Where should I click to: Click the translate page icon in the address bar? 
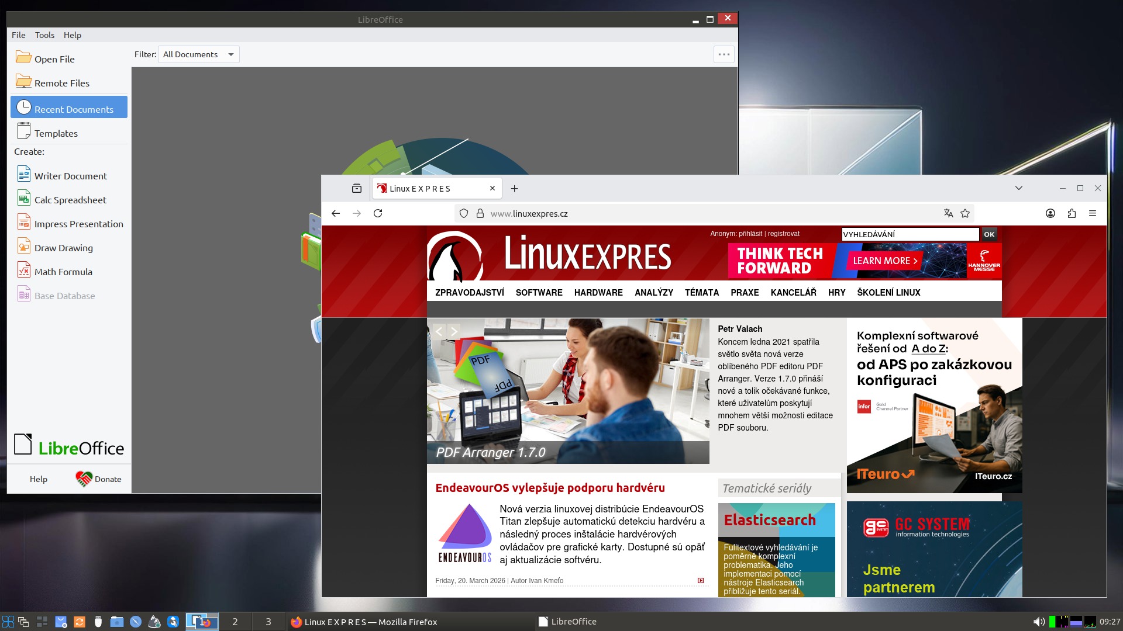(948, 213)
